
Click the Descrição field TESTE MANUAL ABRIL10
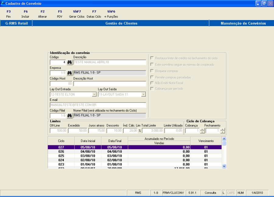(110, 62)
